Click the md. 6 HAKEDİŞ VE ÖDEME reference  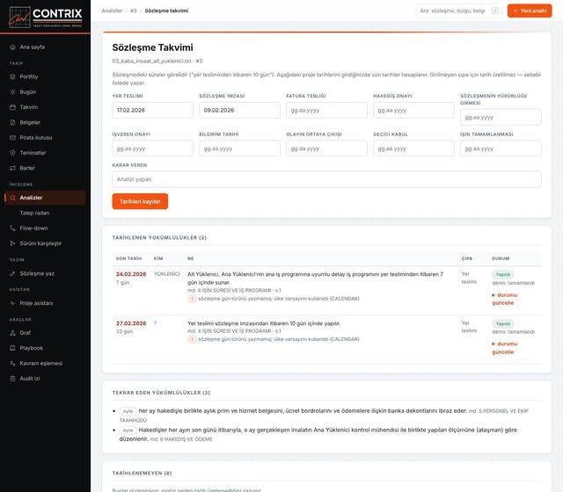(x=181, y=439)
